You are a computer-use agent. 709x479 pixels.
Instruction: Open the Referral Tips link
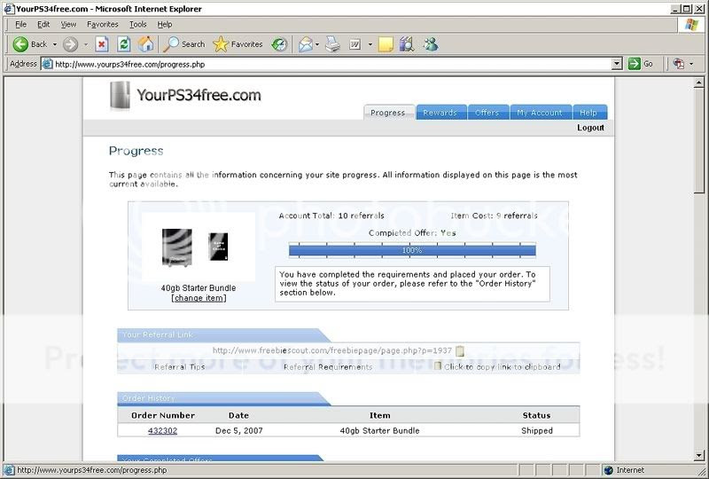[180, 366]
